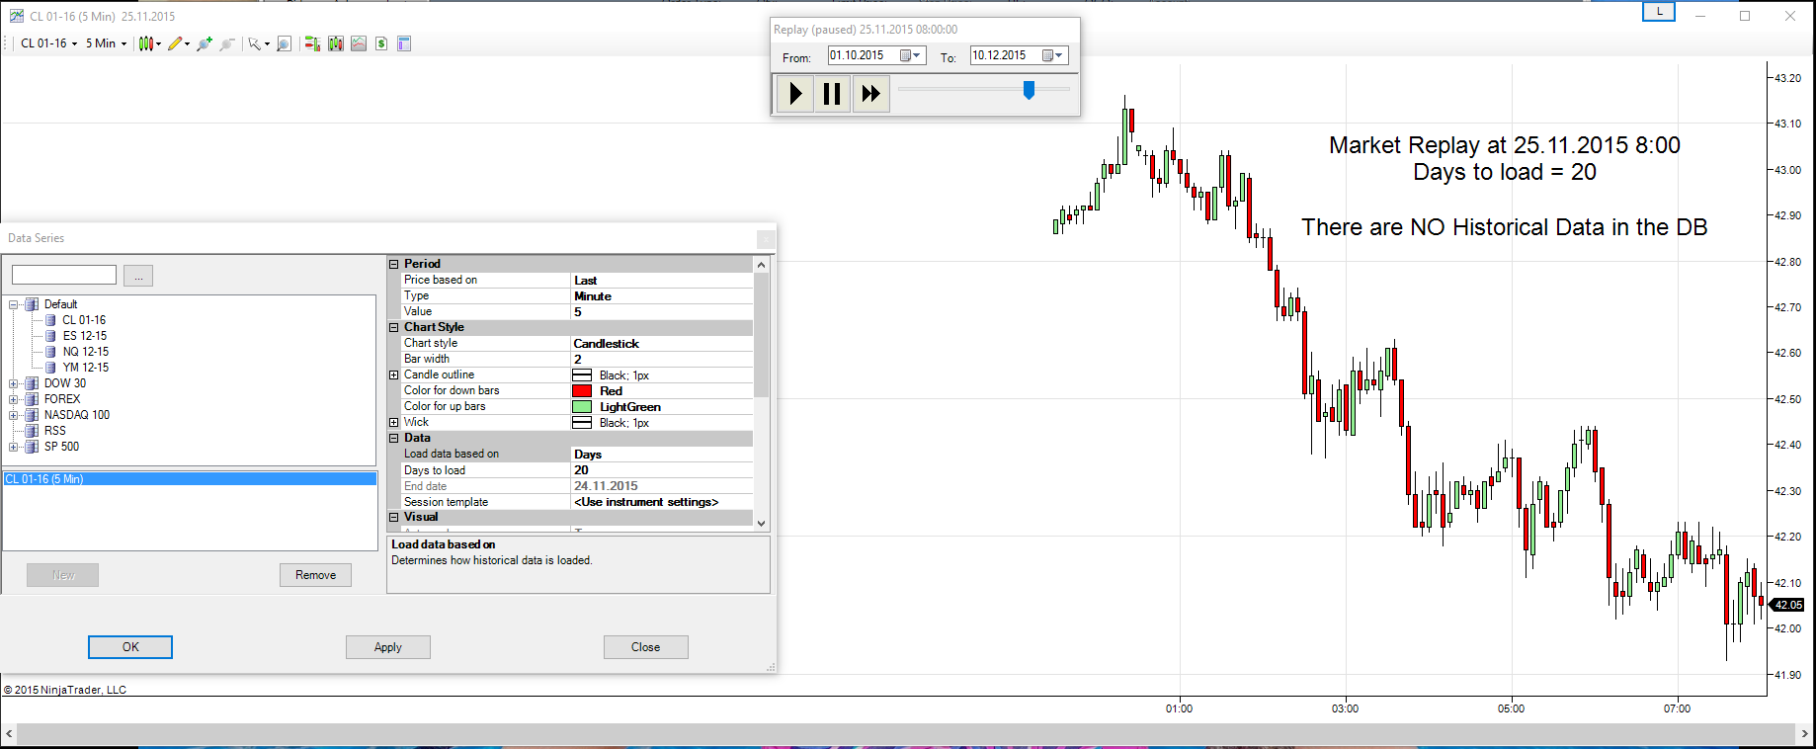Click the instrument name input field
Image resolution: width=1816 pixels, height=749 pixels.
64,275
